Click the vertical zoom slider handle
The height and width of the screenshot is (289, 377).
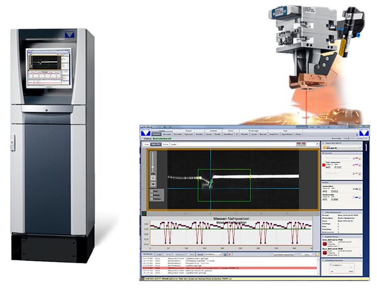(153, 167)
